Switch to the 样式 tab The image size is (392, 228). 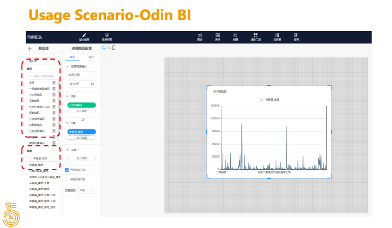(x=91, y=57)
